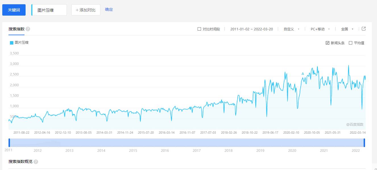Check the 平均值 checkbox
The image size is (377, 170).
point(351,43)
